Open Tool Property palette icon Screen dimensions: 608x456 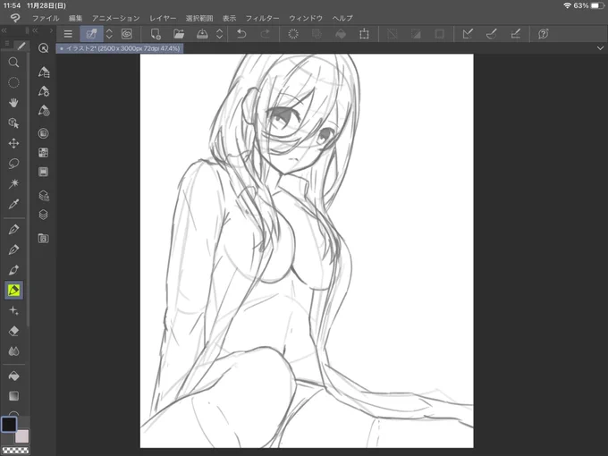tap(44, 91)
